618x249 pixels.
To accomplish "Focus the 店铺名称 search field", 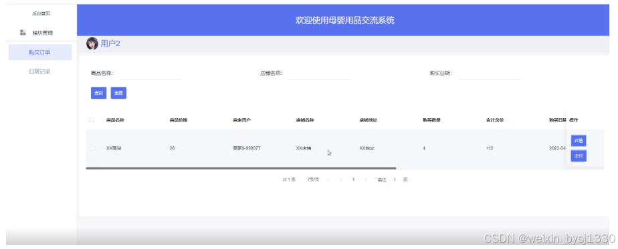I will click(x=320, y=73).
